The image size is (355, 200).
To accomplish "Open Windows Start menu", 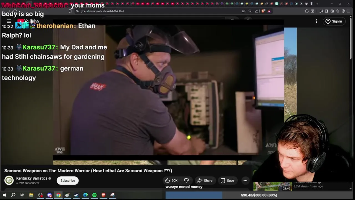I will tap(4, 195).
